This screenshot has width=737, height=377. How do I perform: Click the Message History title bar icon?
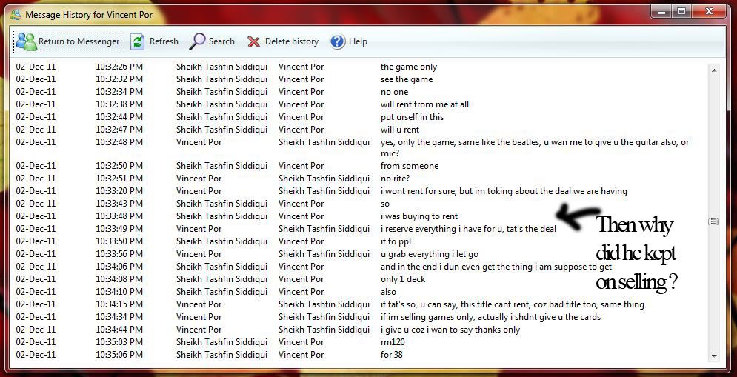15,14
